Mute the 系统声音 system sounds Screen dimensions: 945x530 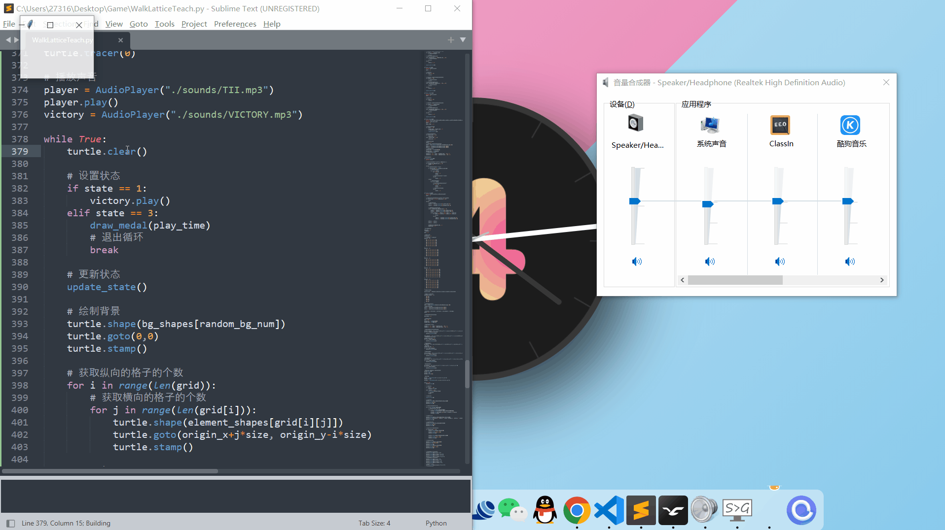pyautogui.click(x=710, y=262)
